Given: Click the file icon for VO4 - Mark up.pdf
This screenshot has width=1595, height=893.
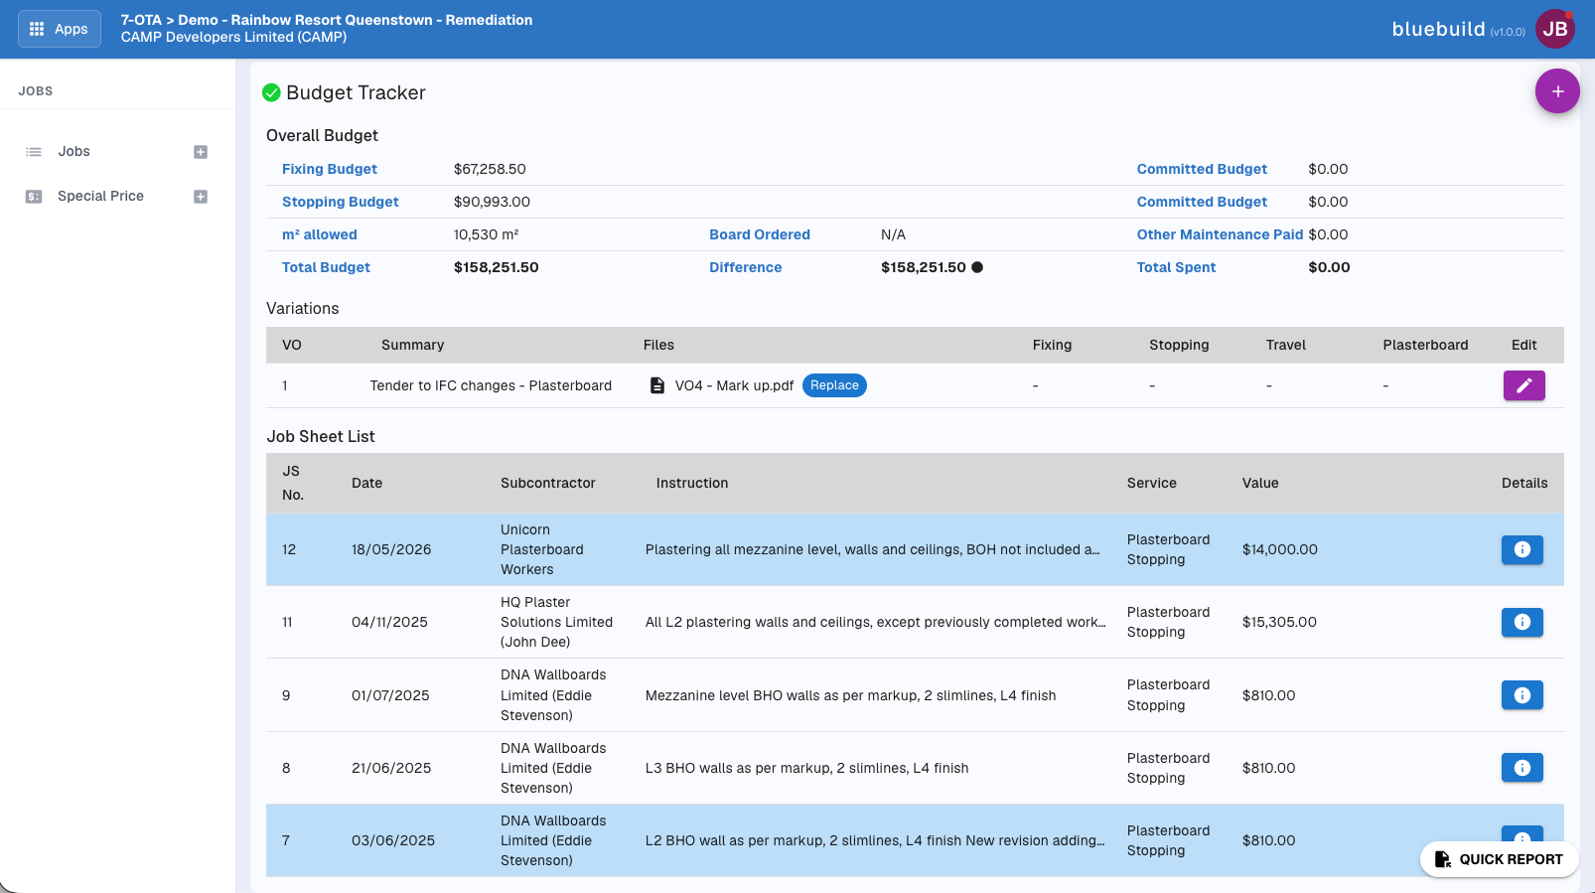Looking at the screenshot, I should [657, 385].
